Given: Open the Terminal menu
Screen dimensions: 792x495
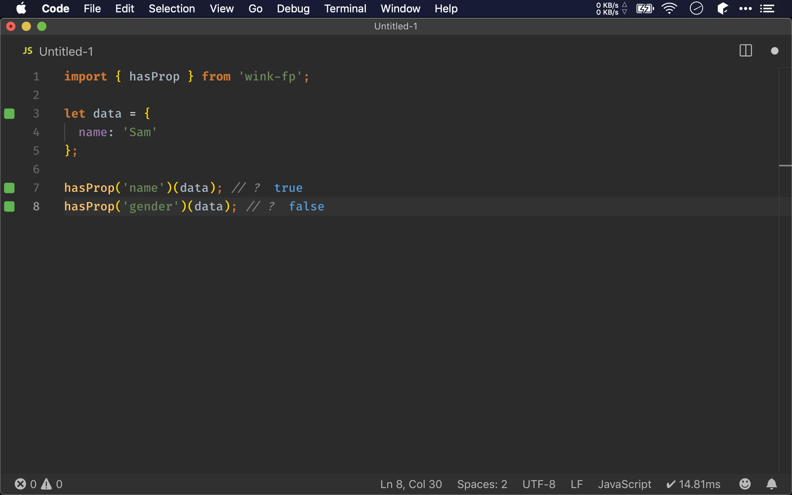Looking at the screenshot, I should pos(345,9).
